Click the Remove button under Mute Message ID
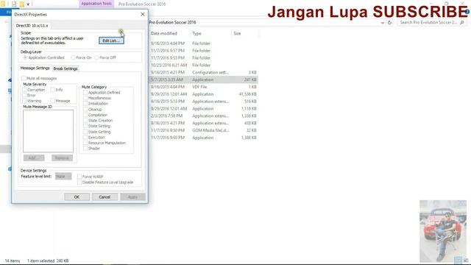471x265 pixels. [x=62, y=158]
